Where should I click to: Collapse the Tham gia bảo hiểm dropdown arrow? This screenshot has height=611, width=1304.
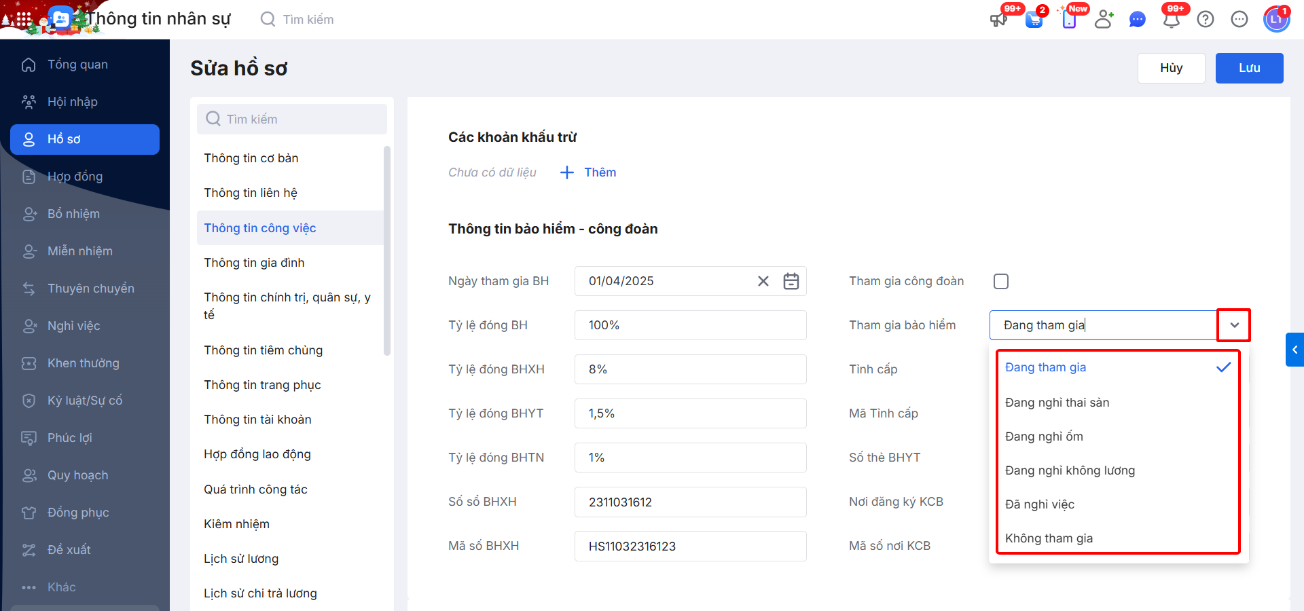(x=1234, y=325)
